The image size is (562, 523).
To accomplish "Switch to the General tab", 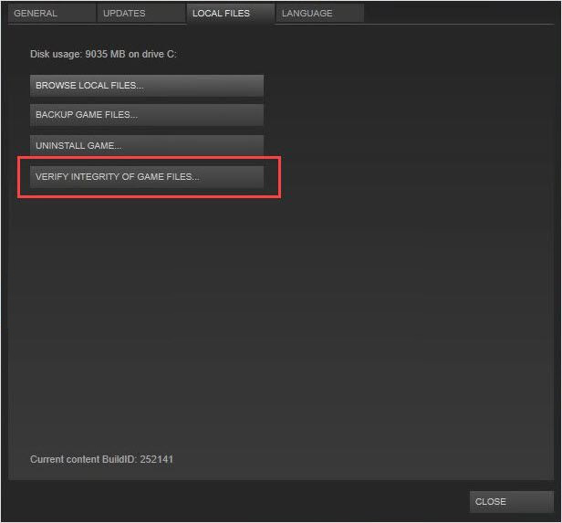I will (x=52, y=14).
